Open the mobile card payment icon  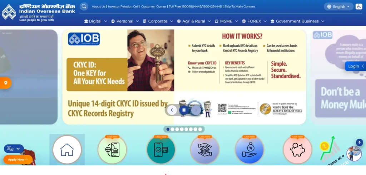(x=161, y=150)
